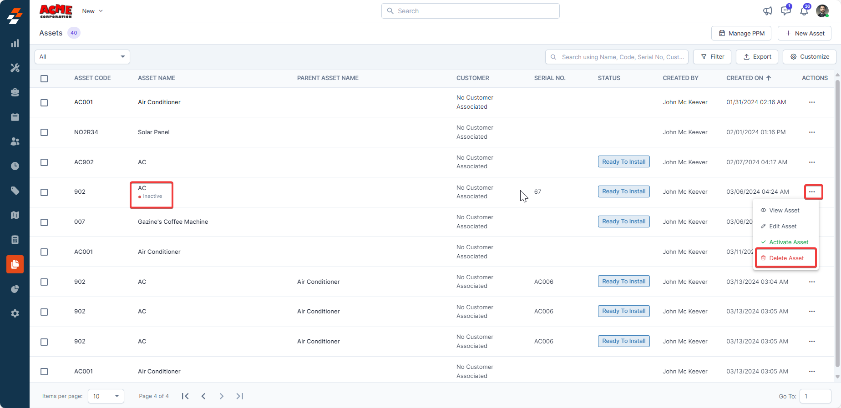Expand the All assets view dropdown

pyautogui.click(x=82, y=57)
